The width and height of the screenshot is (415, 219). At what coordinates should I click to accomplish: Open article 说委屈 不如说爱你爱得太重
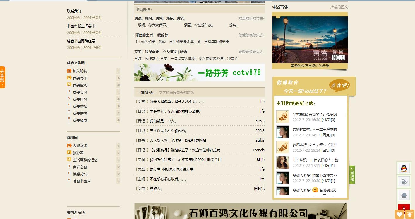[172, 169]
